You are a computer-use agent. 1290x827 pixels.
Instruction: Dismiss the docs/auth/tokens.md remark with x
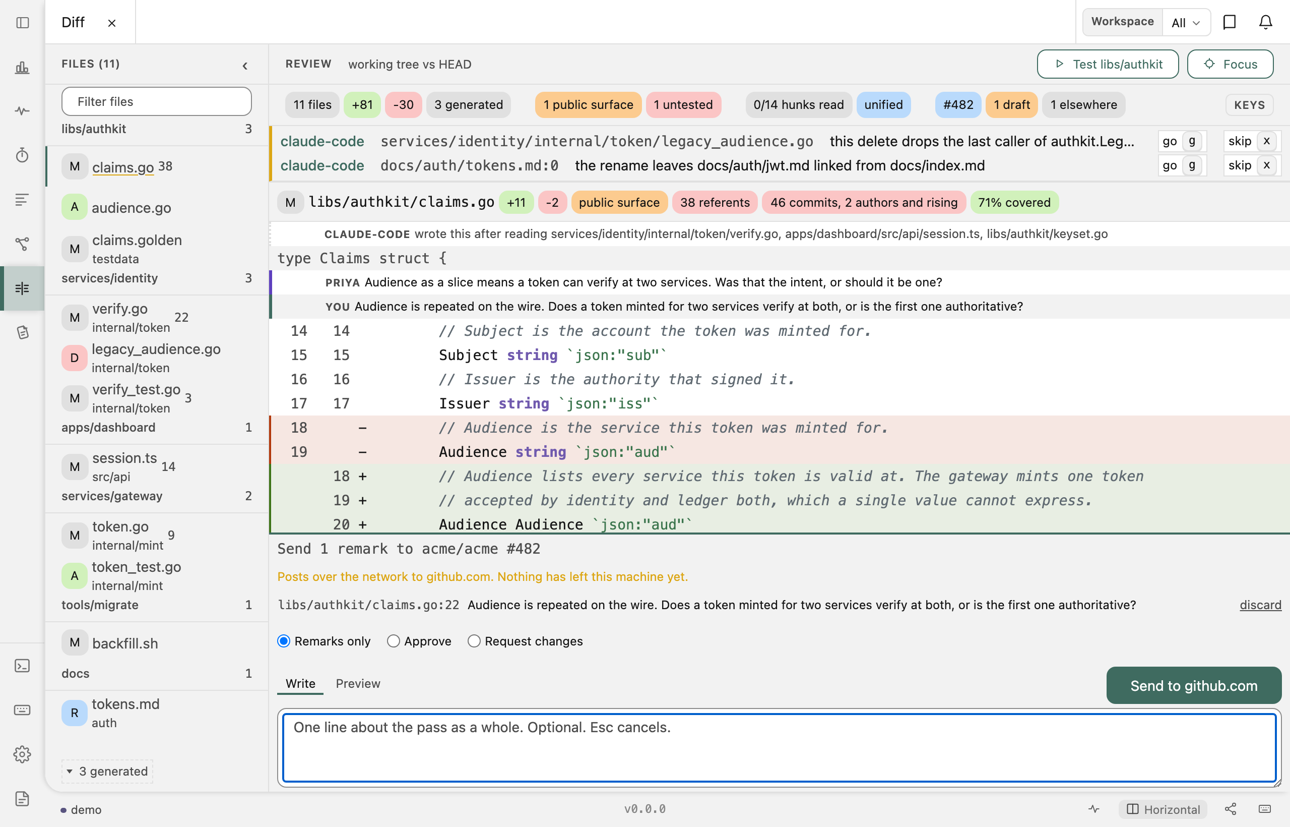click(1266, 165)
